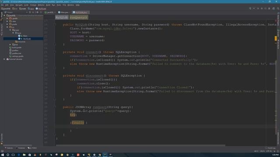280x157 pixels.
Task: Collapse the main folder in project tree
Action: click(10, 30)
